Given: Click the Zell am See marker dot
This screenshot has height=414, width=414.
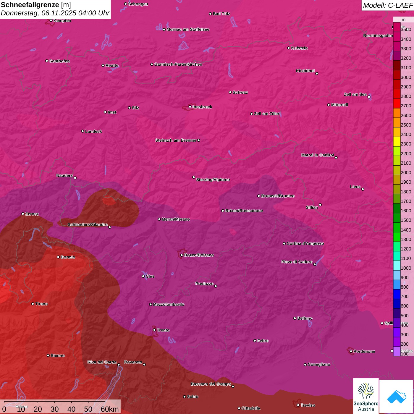Looking at the screenshot, I should tap(369, 97).
